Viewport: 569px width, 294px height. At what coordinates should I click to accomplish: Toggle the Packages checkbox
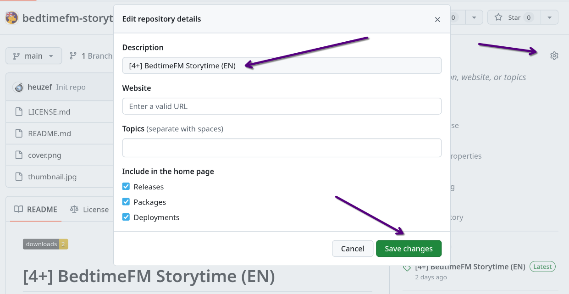[x=126, y=202]
